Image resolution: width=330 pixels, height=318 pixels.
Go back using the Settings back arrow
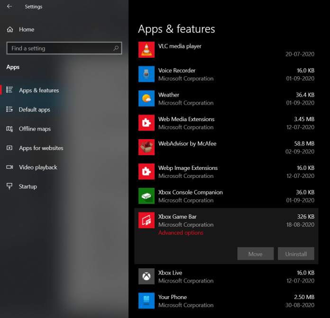[9, 7]
